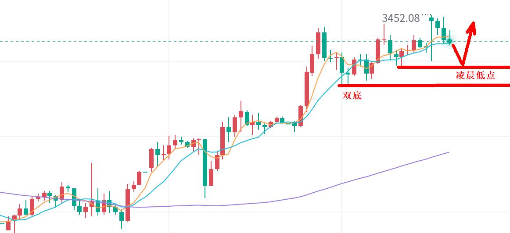Click the teal current-price dot marker
The width and height of the screenshot is (510, 233).
pos(449,41)
